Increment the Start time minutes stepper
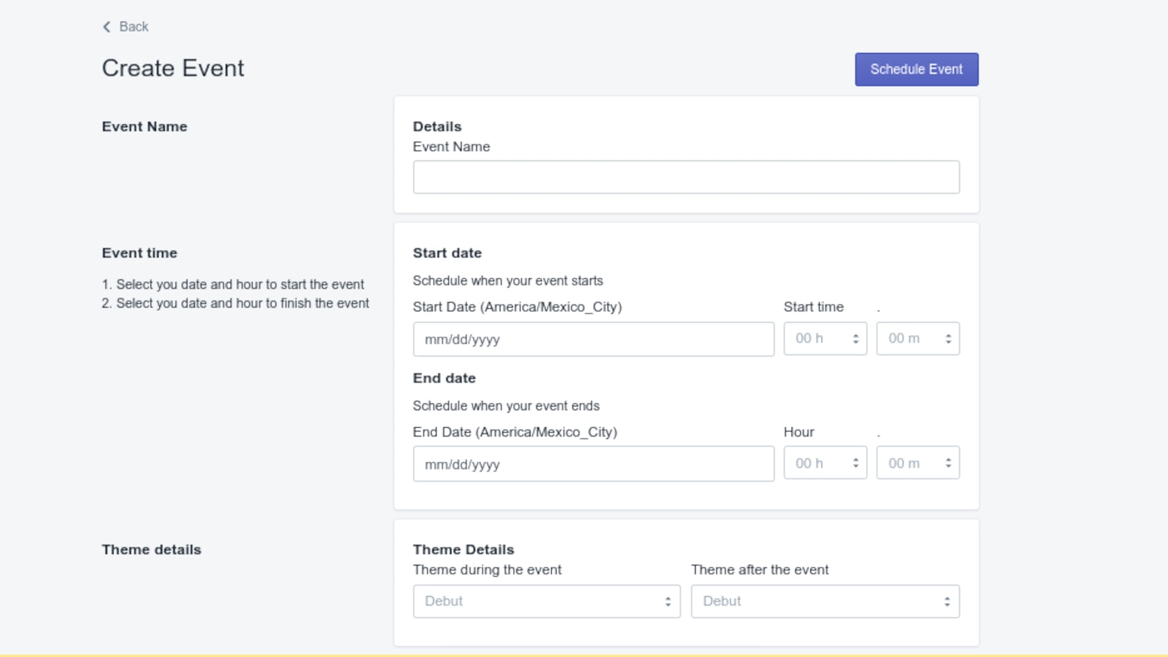The image size is (1168, 657). pos(948,334)
